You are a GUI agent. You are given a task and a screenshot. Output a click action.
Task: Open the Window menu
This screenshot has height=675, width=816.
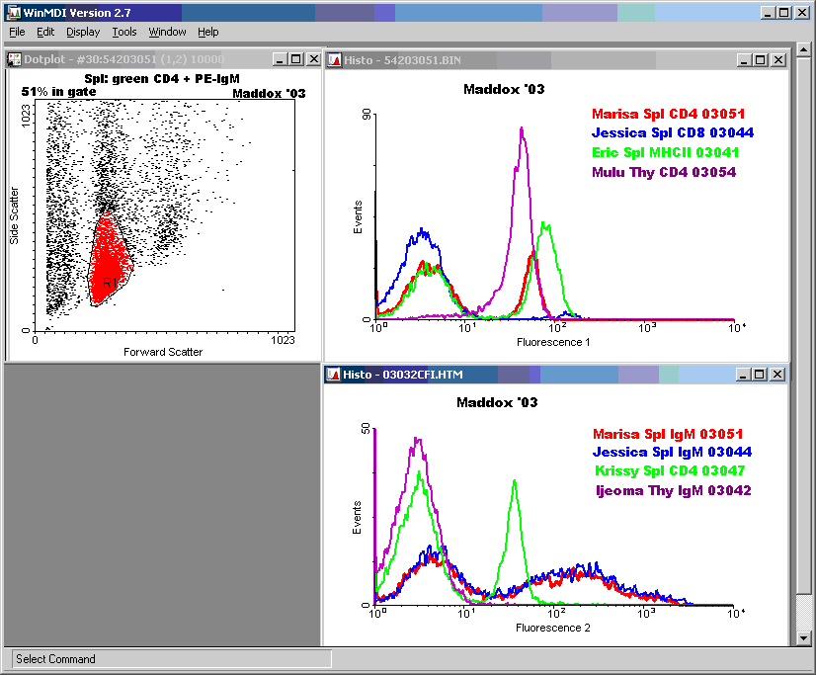tap(167, 32)
